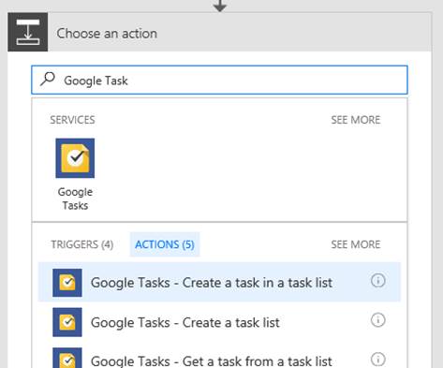
Task: Click the Choose an action step icon
Action: tap(28, 32)
